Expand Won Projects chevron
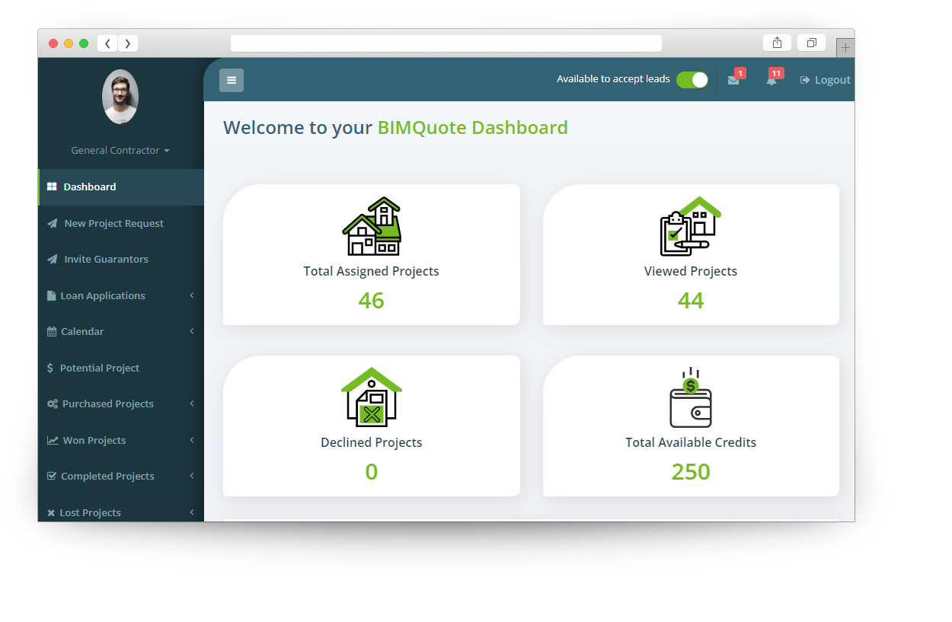 coord(192,440)
